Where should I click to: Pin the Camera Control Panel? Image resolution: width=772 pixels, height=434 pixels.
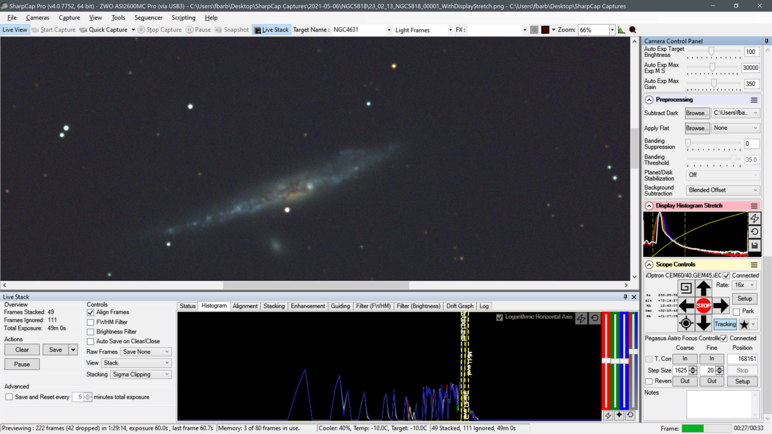[x=767, y=41]
